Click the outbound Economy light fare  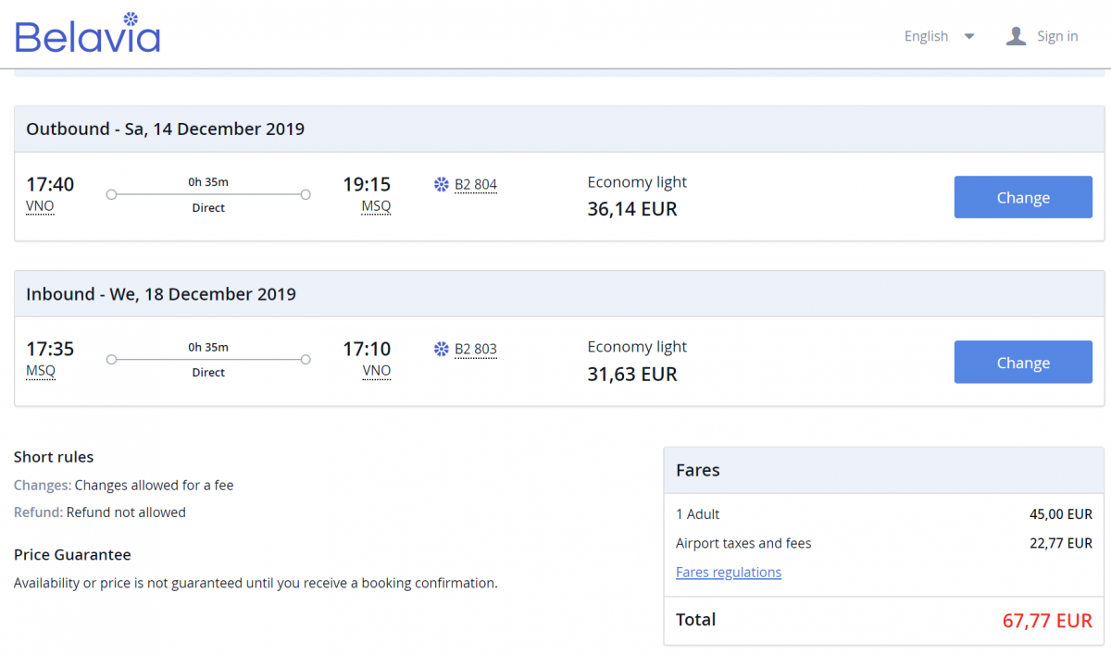pos(637,182)
